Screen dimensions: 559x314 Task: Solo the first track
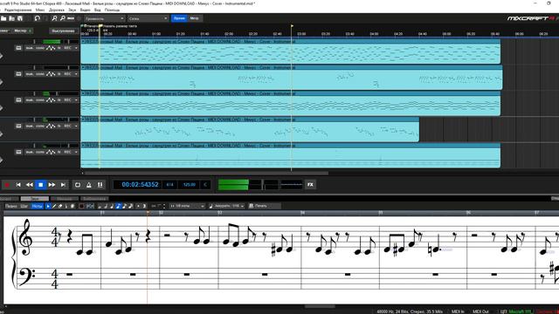click(x=40, y=48)
